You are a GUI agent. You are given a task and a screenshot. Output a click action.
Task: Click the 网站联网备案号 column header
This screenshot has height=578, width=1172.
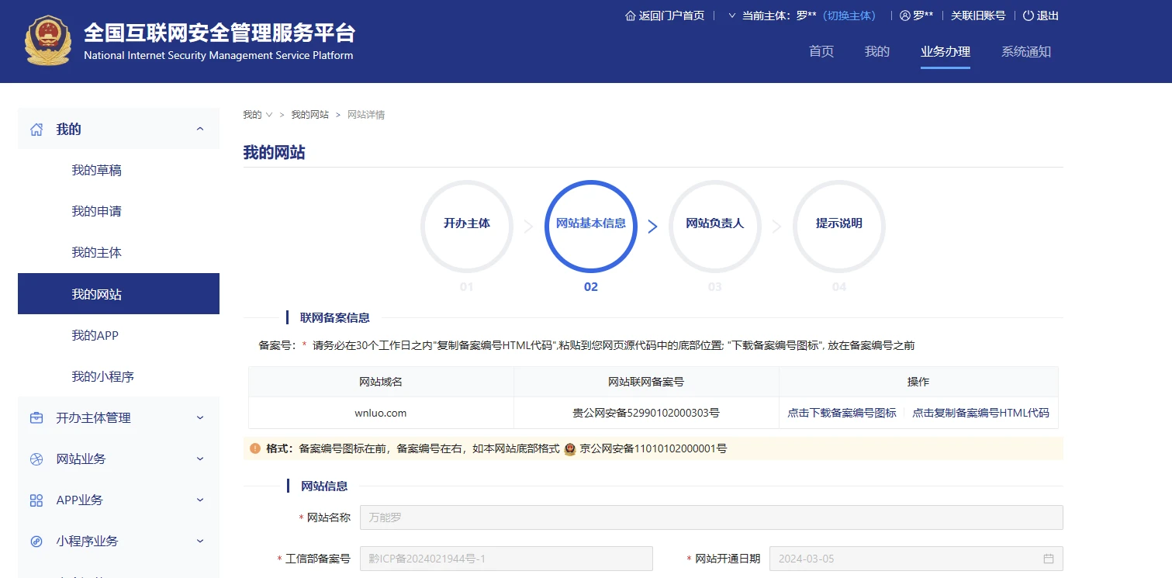646,382
